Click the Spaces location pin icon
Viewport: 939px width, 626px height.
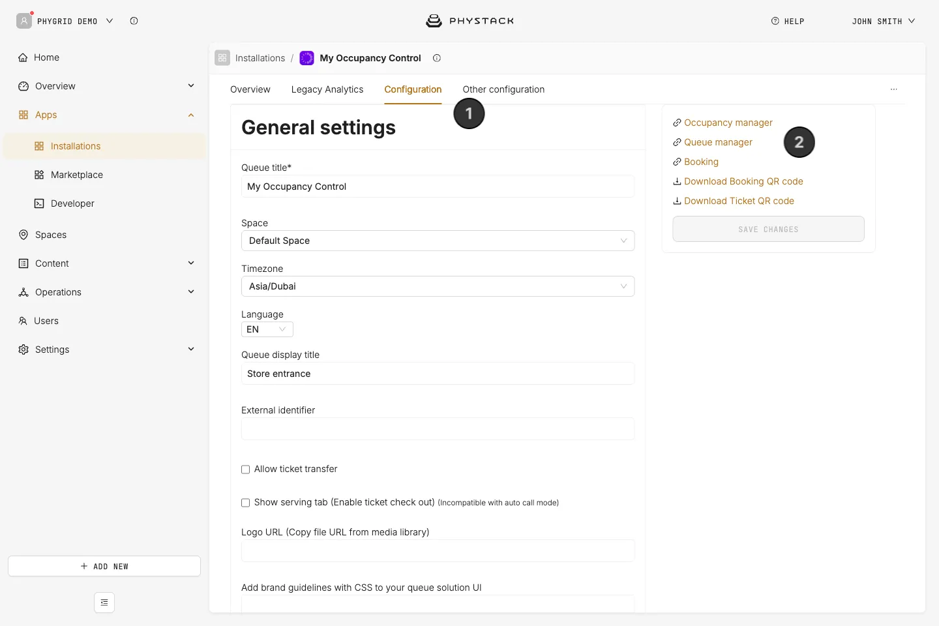click(23, 235)
